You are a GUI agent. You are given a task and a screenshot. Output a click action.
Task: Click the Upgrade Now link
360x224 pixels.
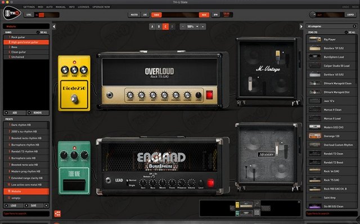coord(101,7)
